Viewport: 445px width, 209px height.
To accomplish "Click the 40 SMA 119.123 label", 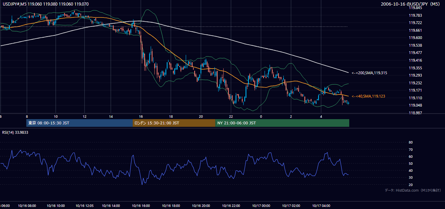I will [368, 96].
